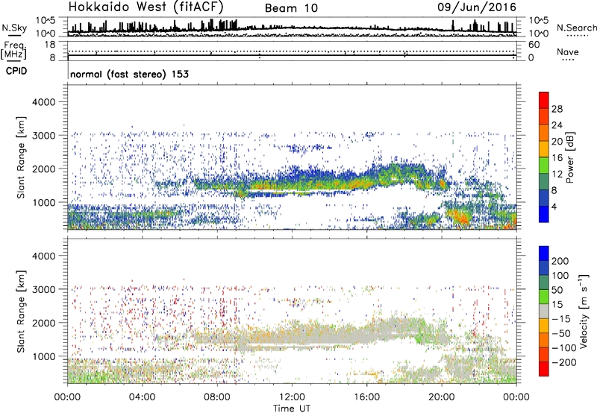Click the "4000" tick in the Power panel
The height and width of the screenshot is (413, 597).
(x=43, y=102)
